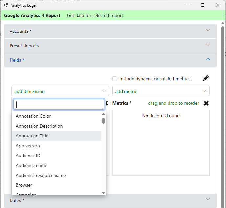Expand the Accounts section
Viewport: 226px width, 208px height.
pos(208,31)
